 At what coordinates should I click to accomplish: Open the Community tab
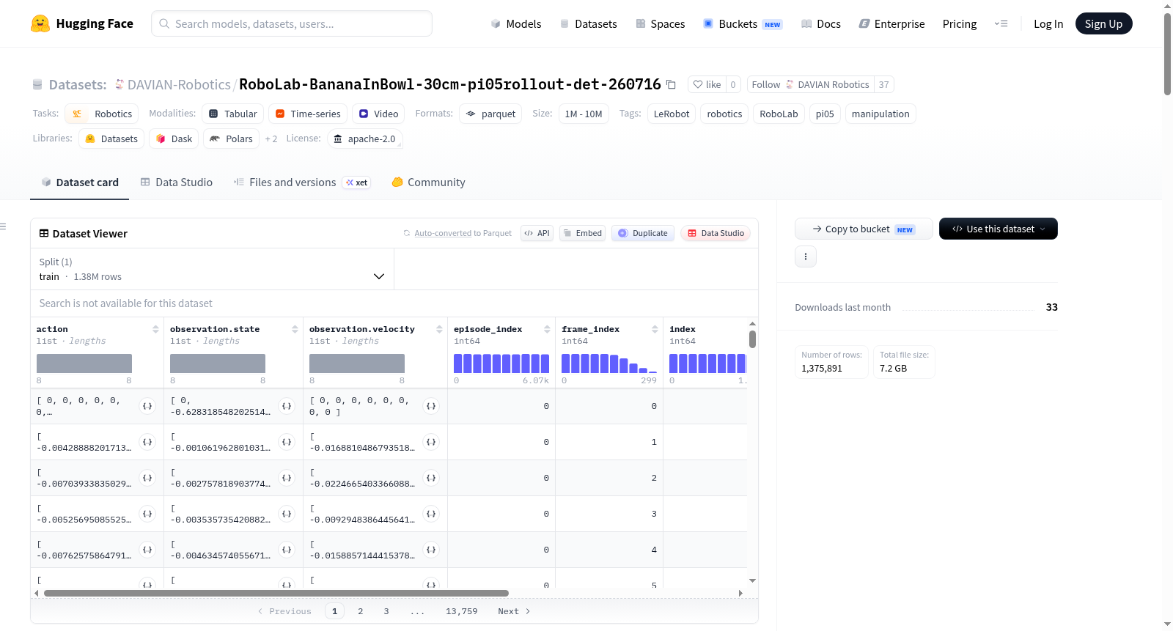pyautogui.click(x=428, y=182)
